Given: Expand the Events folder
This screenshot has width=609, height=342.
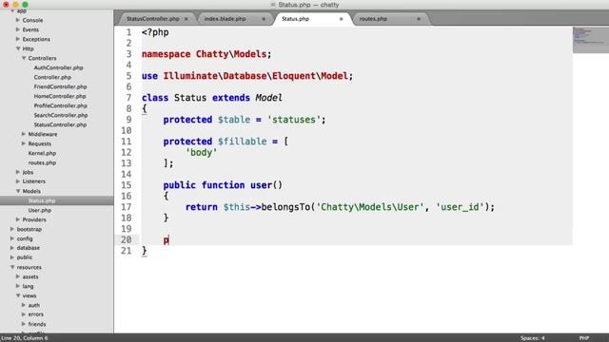Looking at the screenshot, I should 18,29.
